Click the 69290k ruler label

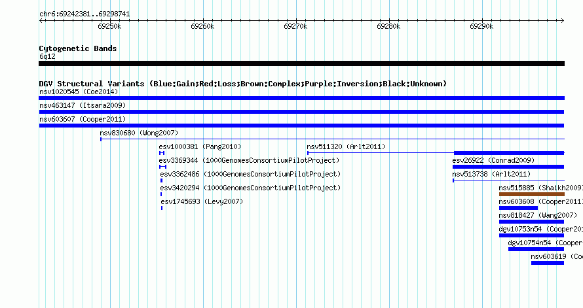tap(481, 26)
